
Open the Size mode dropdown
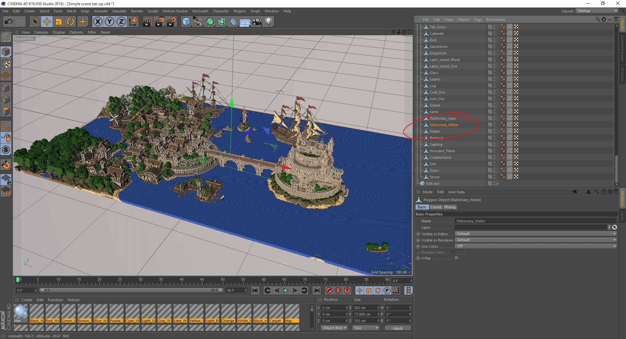point(366,328)
